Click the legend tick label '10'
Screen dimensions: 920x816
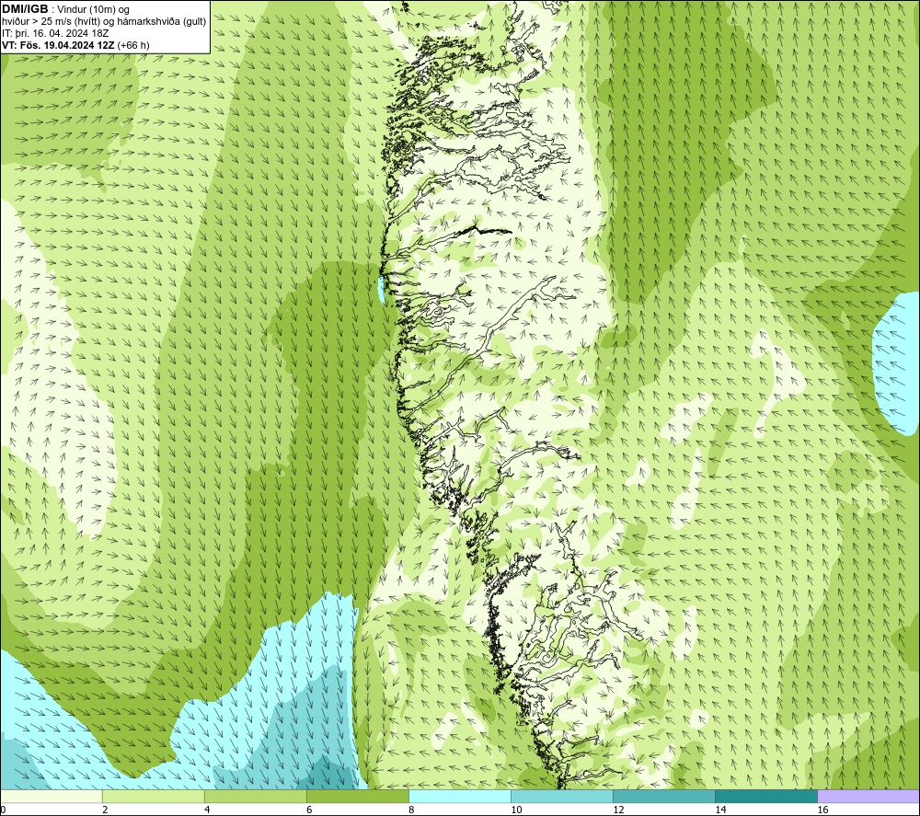tap(516, 810)
